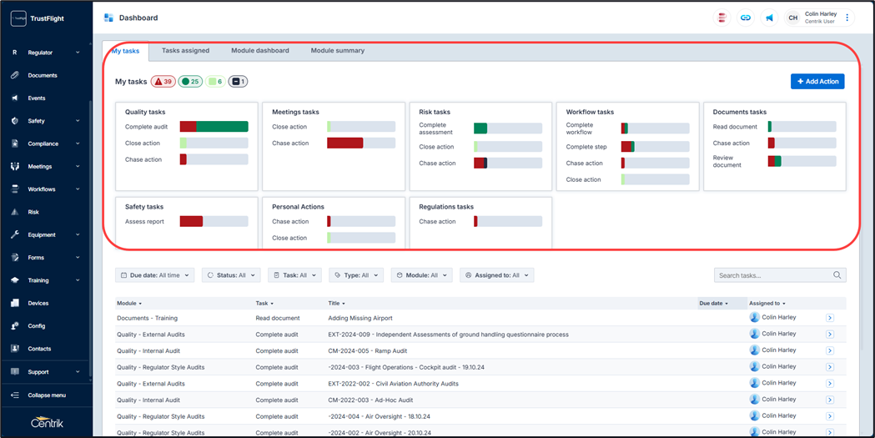Open Documents via its paperclip sidebar icon
The image size is (875, 438).
[15, 75]
